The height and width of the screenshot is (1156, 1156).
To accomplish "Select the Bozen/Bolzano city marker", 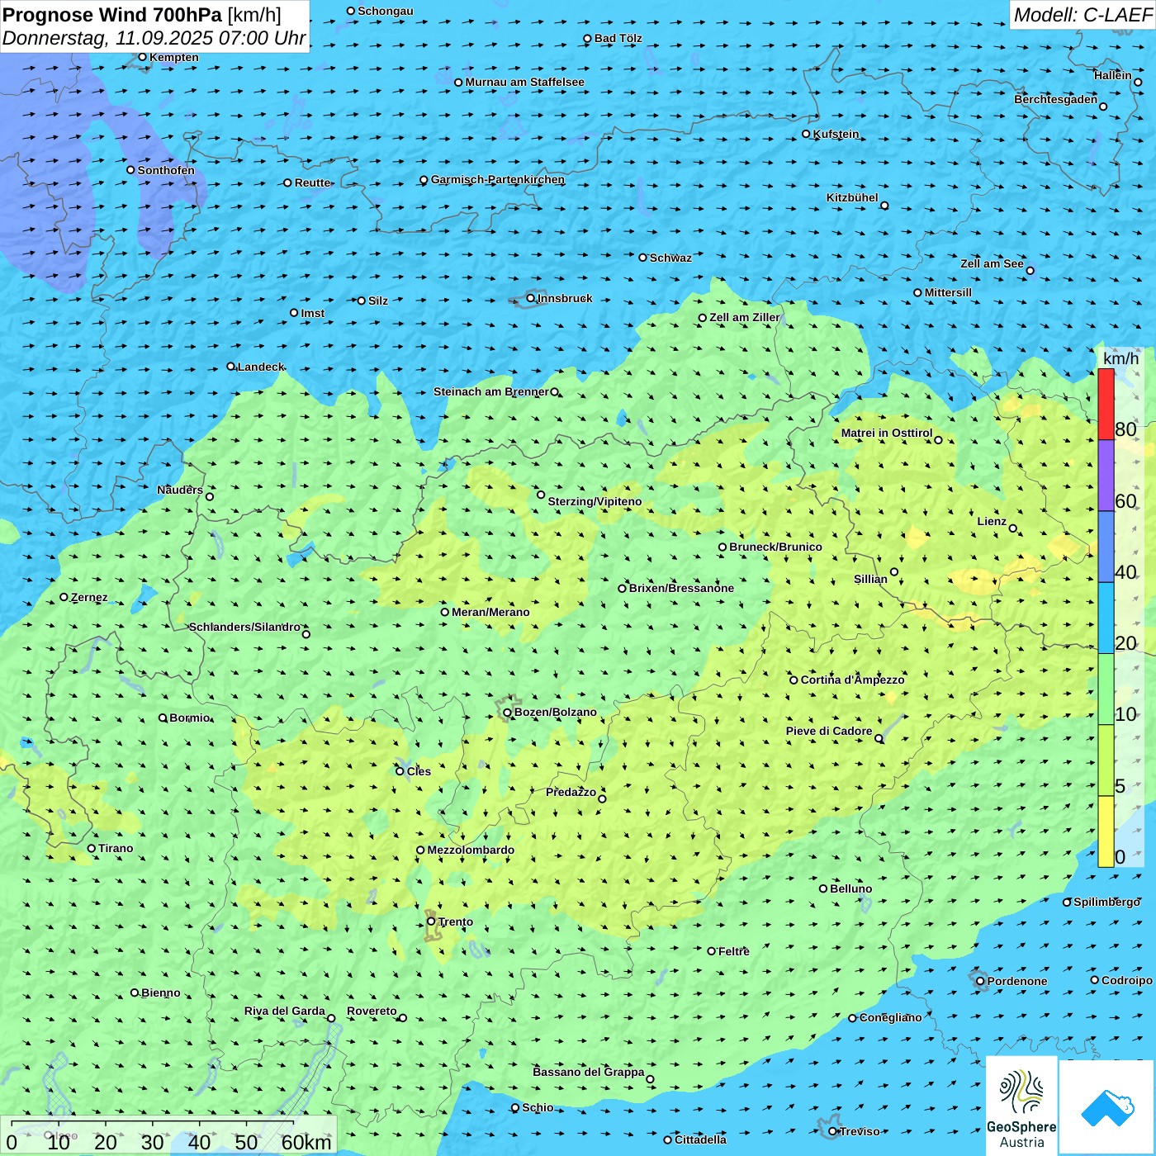I will coord(508,712).
